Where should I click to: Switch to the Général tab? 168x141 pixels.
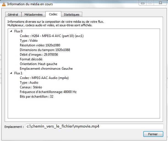(x=13, y=15)
